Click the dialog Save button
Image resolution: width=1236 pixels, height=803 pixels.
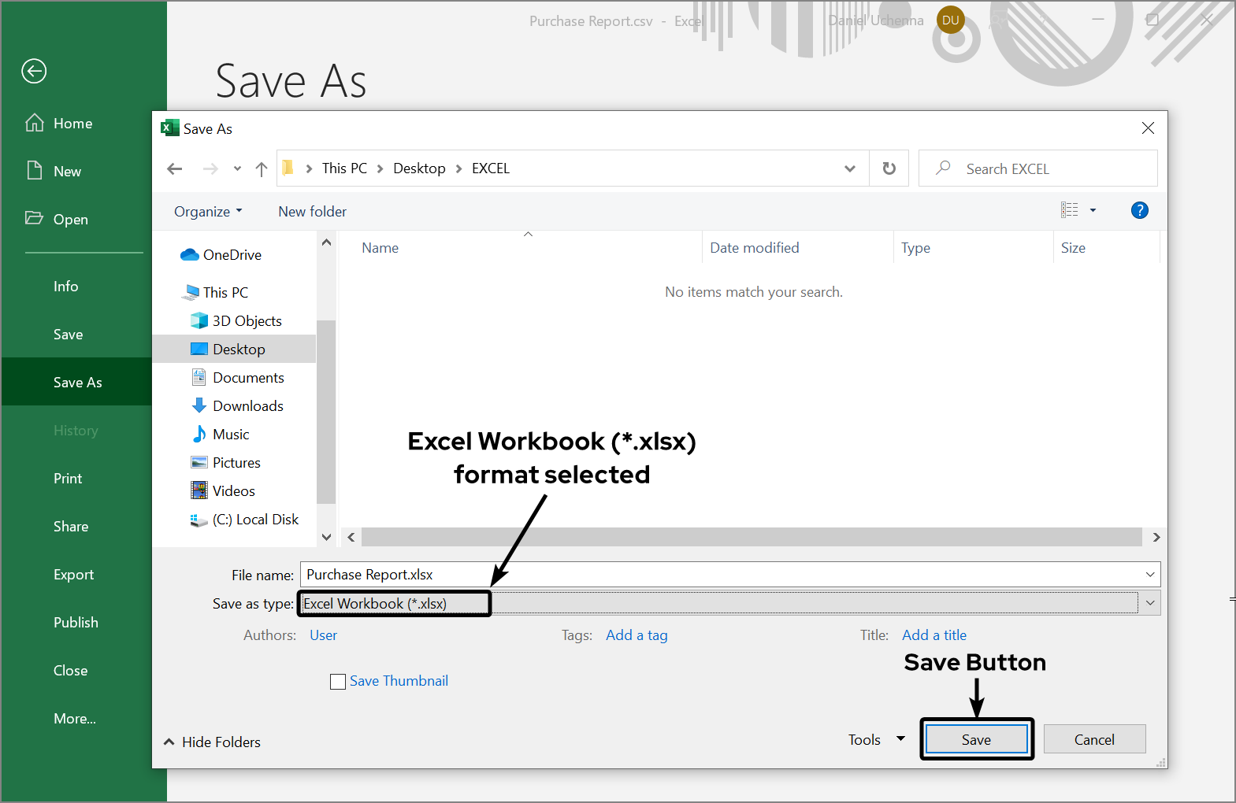click(977, 739)
